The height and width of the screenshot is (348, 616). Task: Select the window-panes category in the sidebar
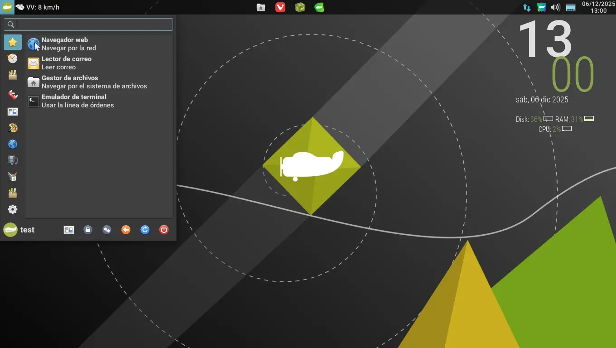point(13,111)
